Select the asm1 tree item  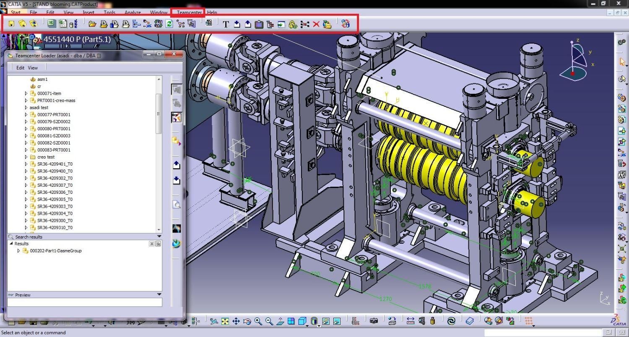(x=42, y=79)
